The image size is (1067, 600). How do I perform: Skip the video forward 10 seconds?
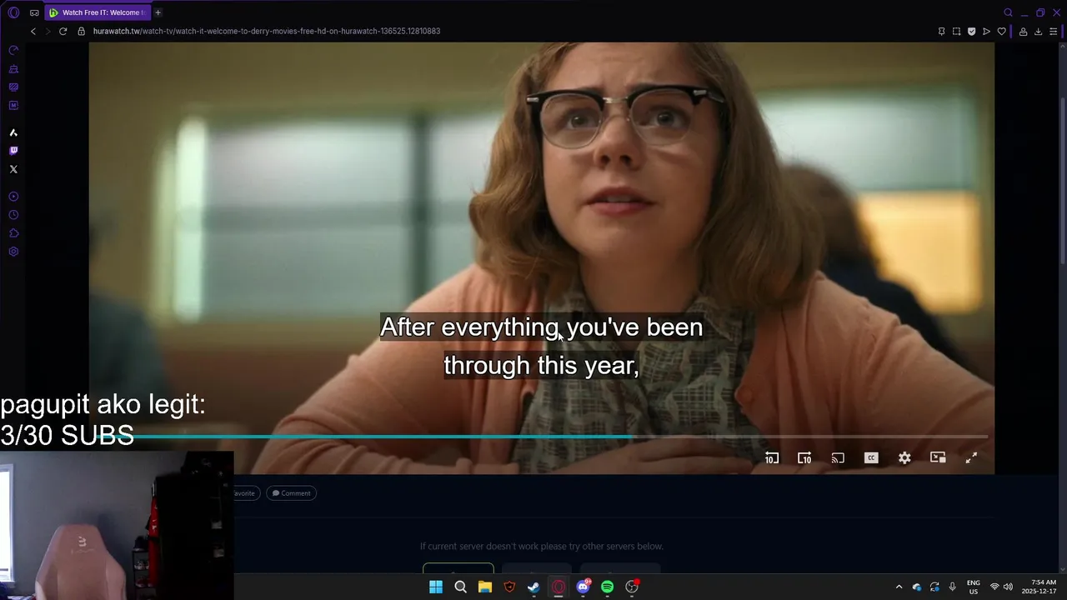(x=804, y=457)
